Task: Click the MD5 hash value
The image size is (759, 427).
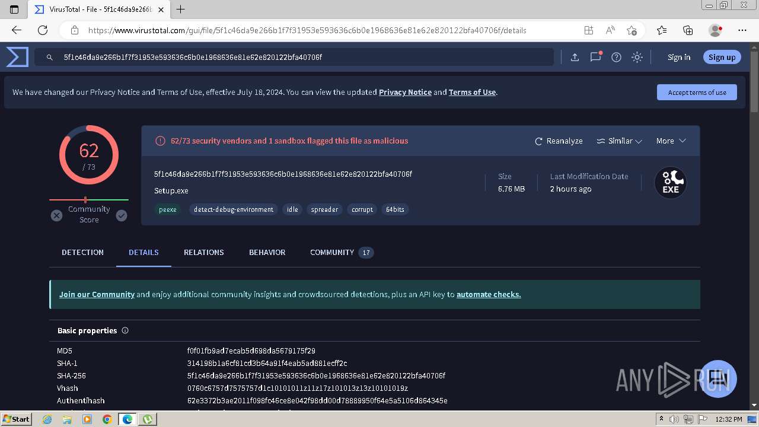Action: [x=251, y=351]
